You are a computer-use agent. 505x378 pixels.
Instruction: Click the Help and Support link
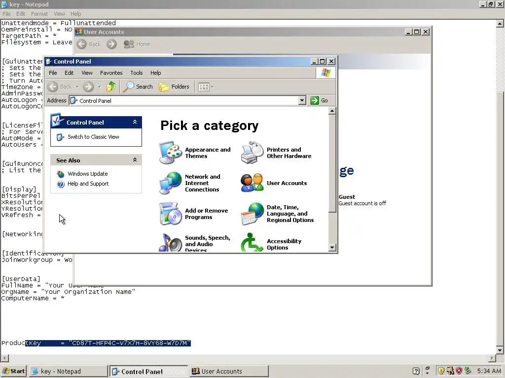point(88,184)
